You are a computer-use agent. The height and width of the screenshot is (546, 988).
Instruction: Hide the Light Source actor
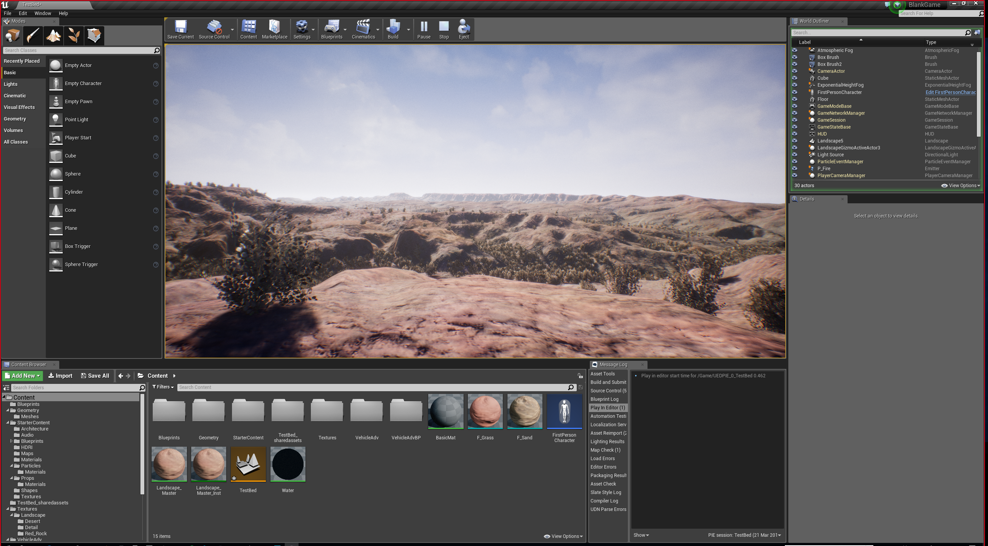click(794, 155)
